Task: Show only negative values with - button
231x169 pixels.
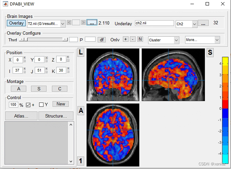Action: pyautogui.click(x=133, y=39)
